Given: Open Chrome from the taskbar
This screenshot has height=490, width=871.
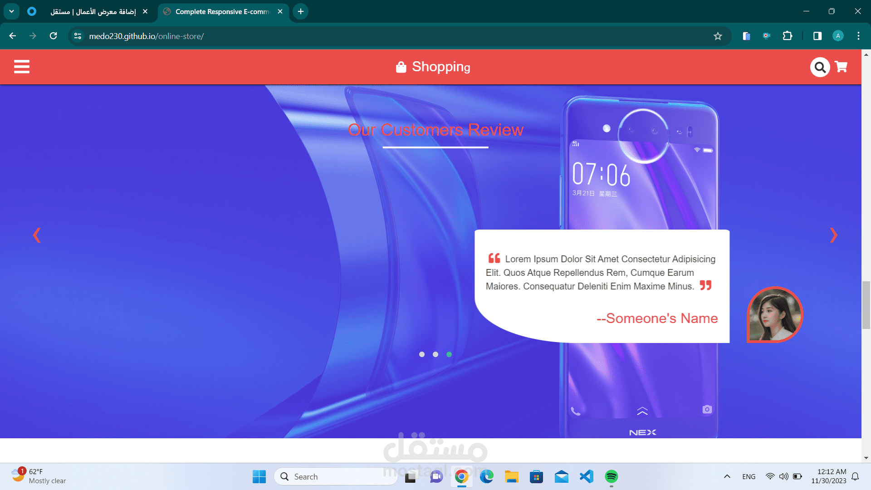Looking at the screenshot, I should [461, 476].
